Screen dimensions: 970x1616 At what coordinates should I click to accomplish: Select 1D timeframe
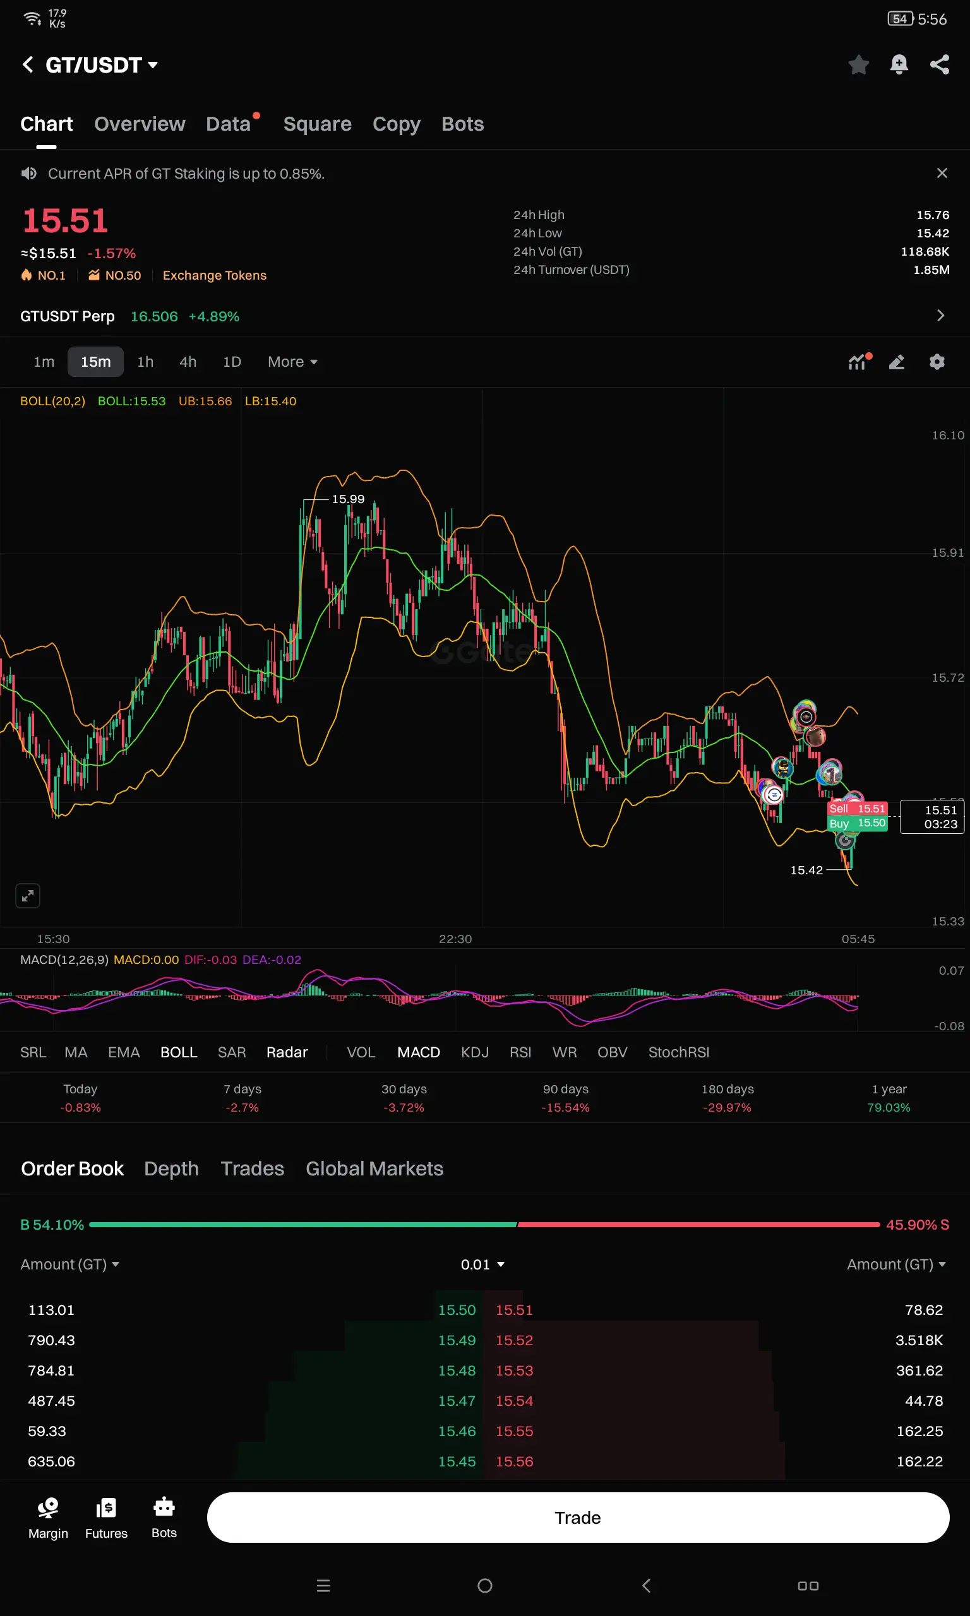tap(232, 362)
